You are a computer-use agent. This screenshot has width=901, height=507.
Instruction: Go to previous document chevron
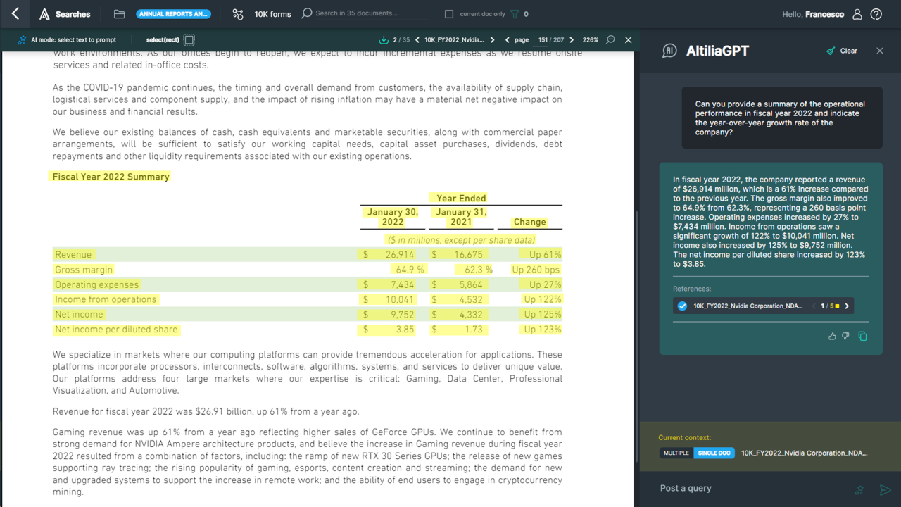click(x=417, y=40)
